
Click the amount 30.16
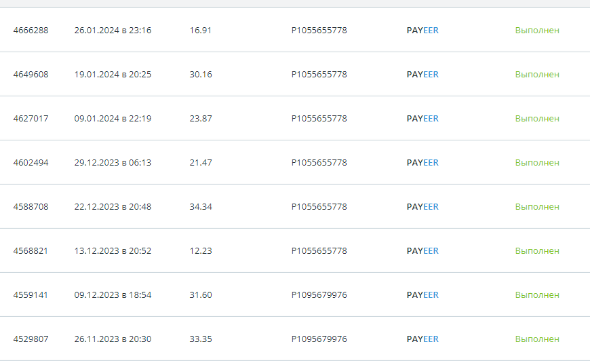[x=201, y=74]
